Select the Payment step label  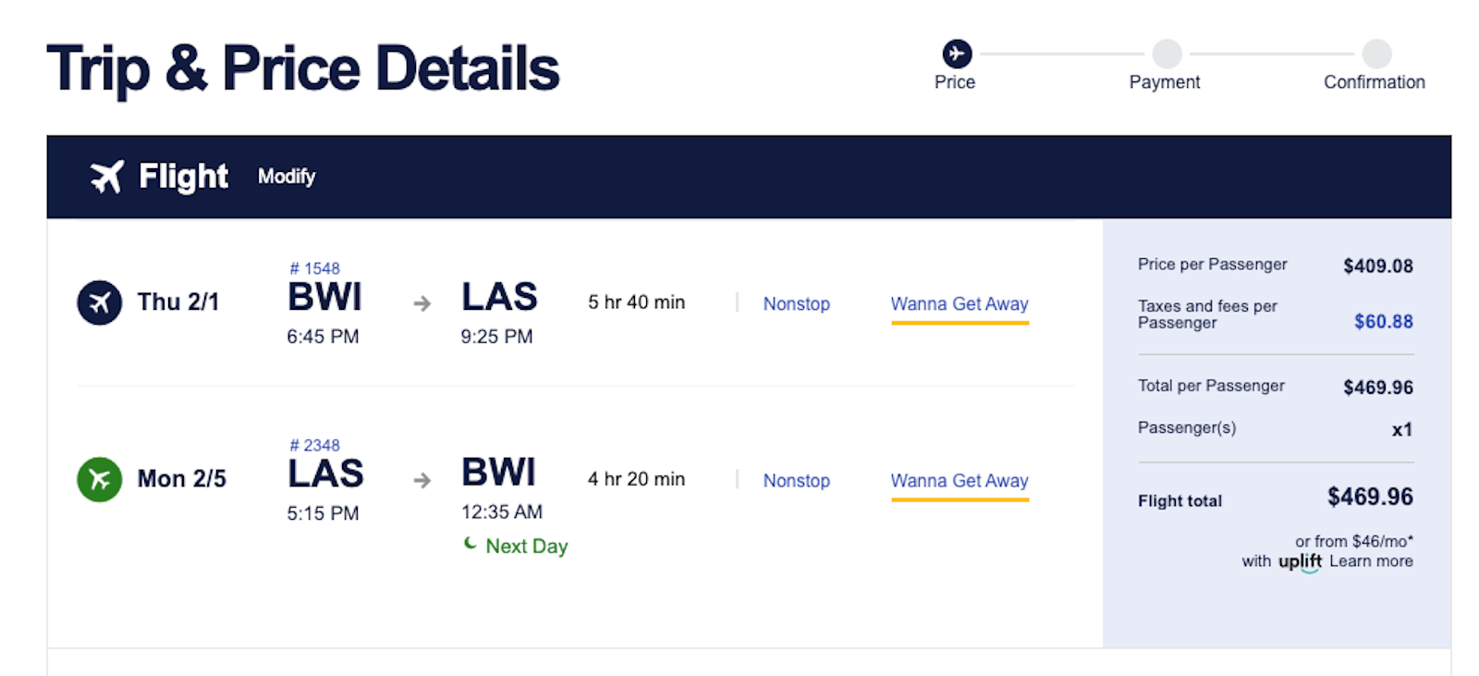1165,82
